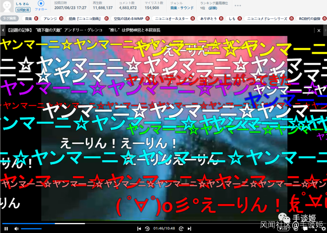Follow the uploader with star icon

[41, 3]
